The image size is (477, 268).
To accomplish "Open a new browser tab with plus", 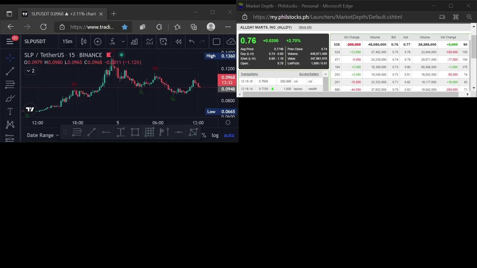I will [x=114, y=14].
